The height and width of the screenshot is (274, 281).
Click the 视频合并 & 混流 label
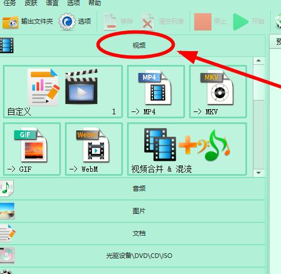tap(161, 169)
